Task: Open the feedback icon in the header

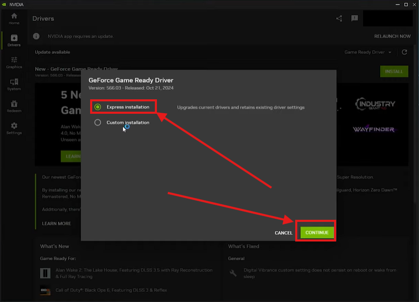Action: 355,18
